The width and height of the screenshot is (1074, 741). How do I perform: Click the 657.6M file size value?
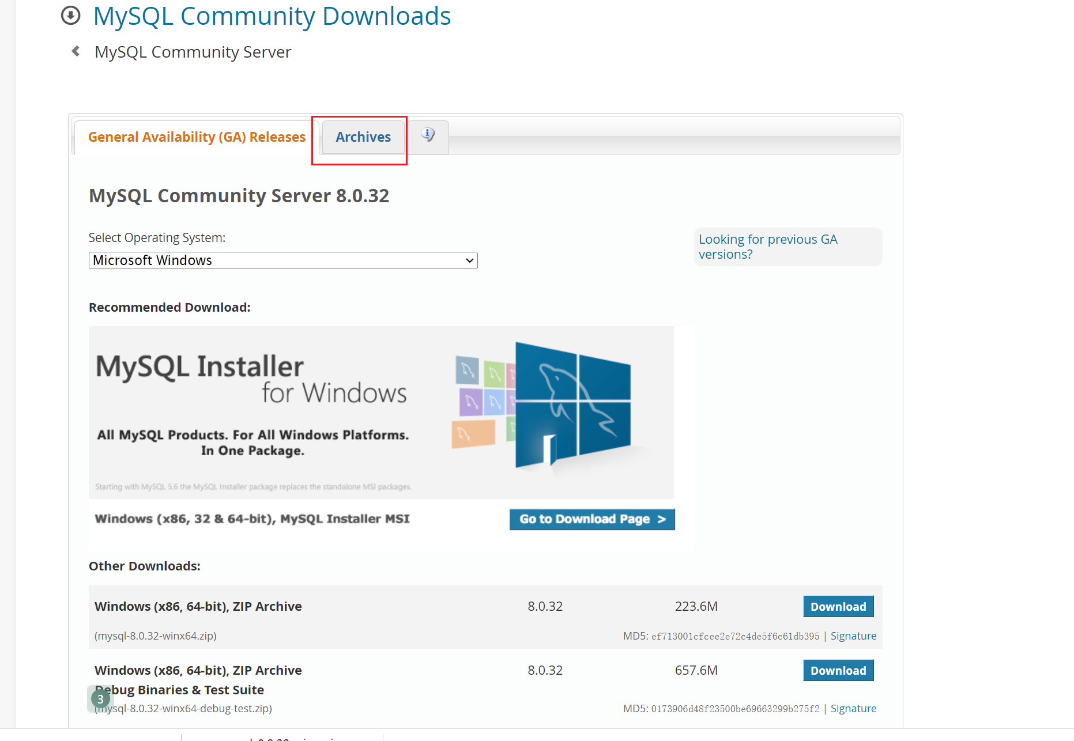[696, 670]
